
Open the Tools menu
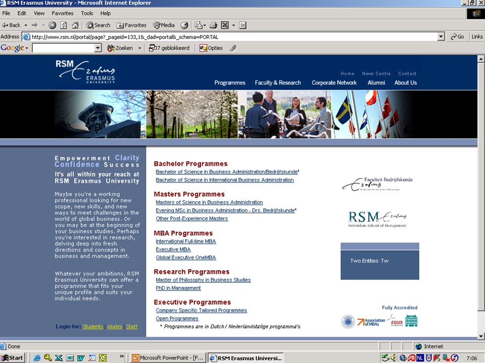pyautogui.click(x=87, y=13)
